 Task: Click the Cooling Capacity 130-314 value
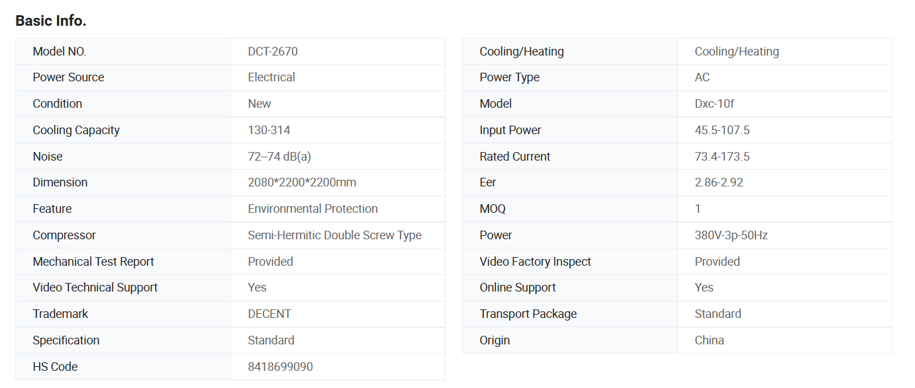269,130
